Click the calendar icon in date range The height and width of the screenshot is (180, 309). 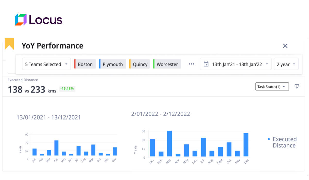click(x=206, y=64)
